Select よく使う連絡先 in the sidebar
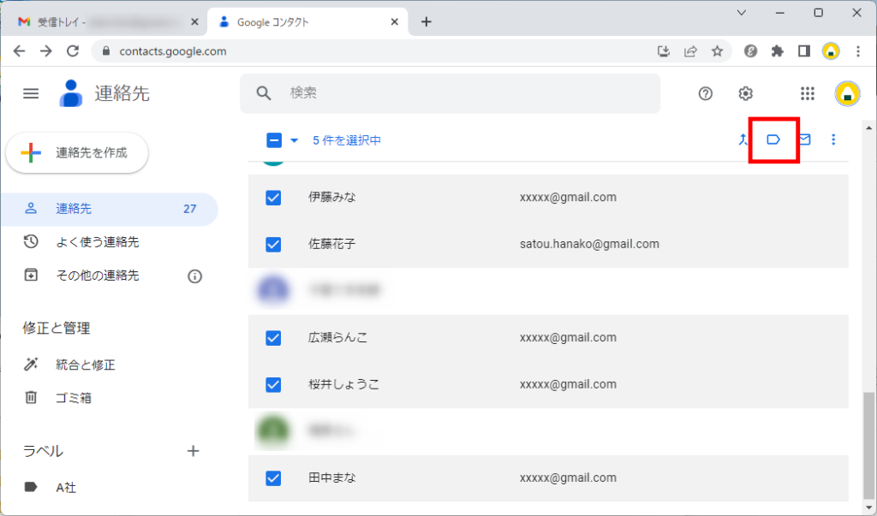877x516 pixels. 97,242
